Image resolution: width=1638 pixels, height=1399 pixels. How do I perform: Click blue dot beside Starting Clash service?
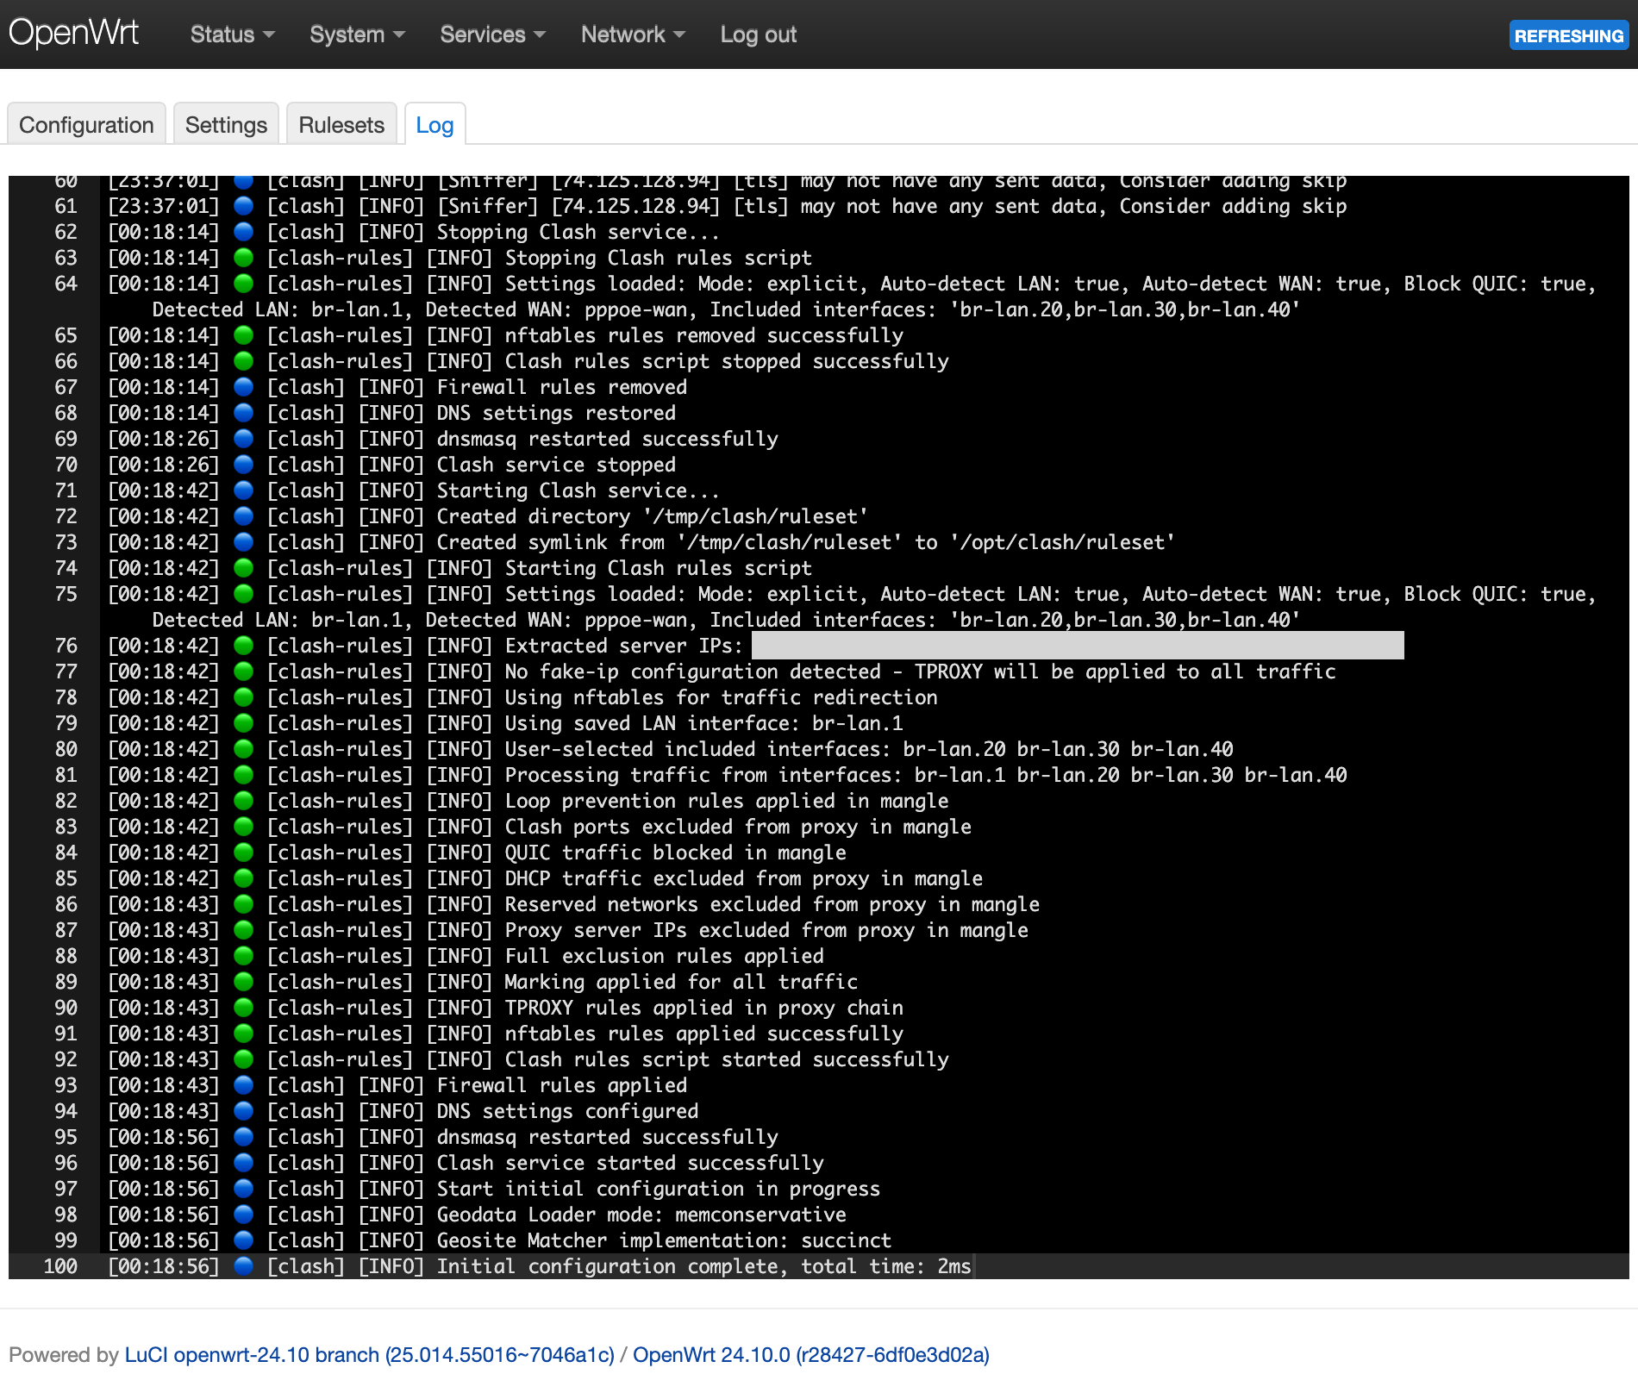[244, 490]
